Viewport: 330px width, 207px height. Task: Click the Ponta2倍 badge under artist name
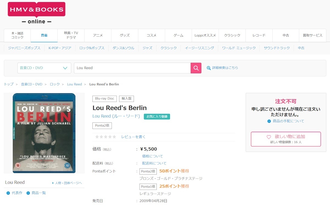pos(102,125)
